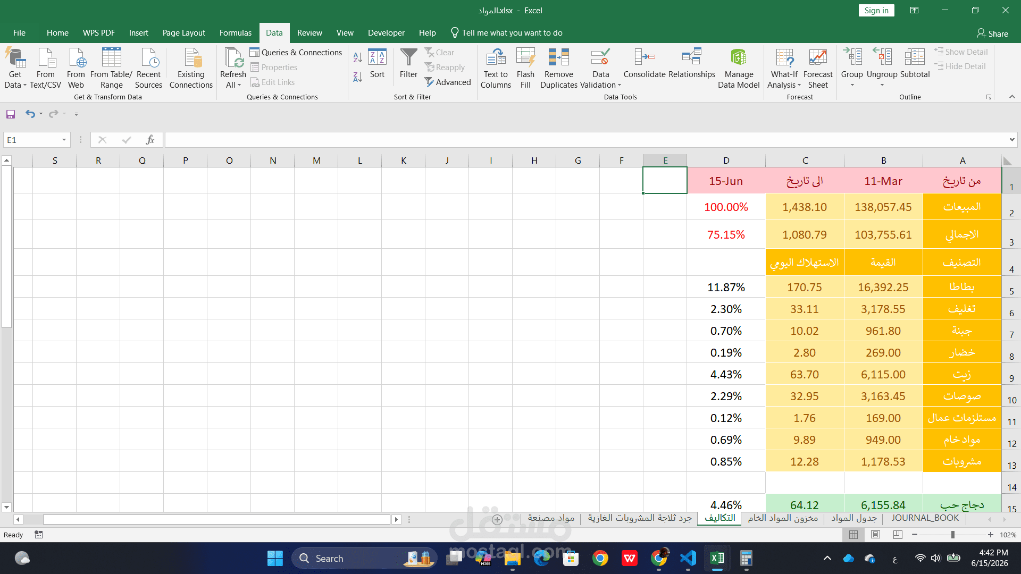Open Get Data menu icon
This screenshot has height=574, width=1021.
(15, 57)
